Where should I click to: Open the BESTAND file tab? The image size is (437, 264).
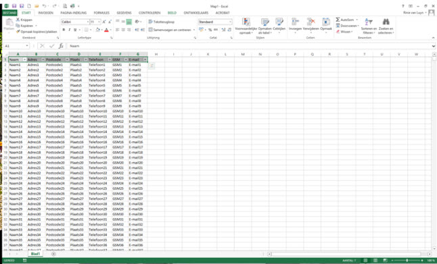coord(9,13)
